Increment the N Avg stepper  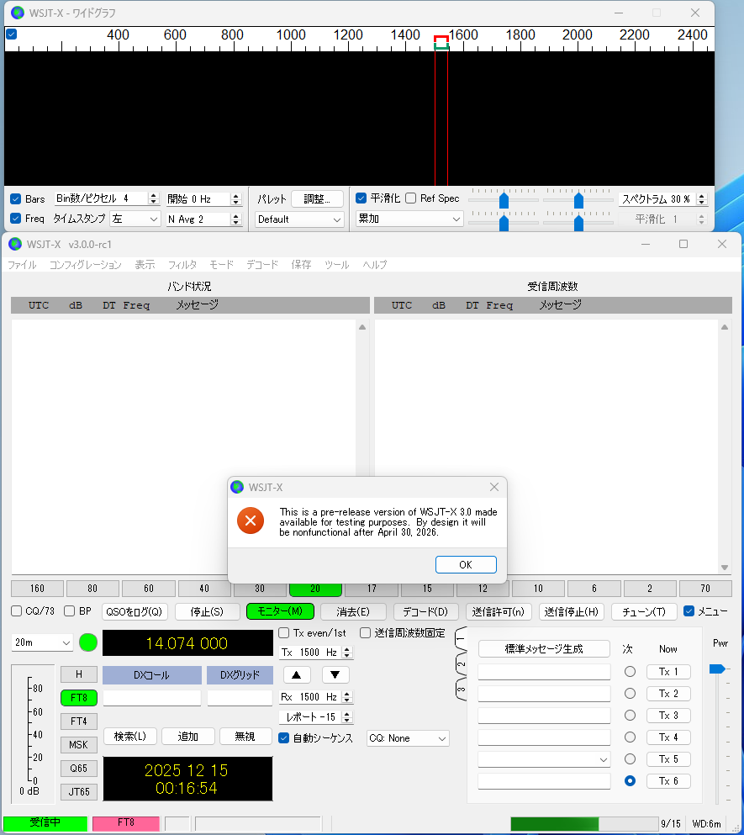pos(236,216)
